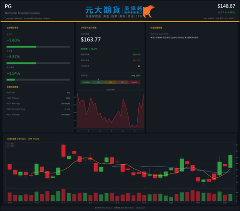Click the checkmark above the Buy rating segment

point(98,79)
